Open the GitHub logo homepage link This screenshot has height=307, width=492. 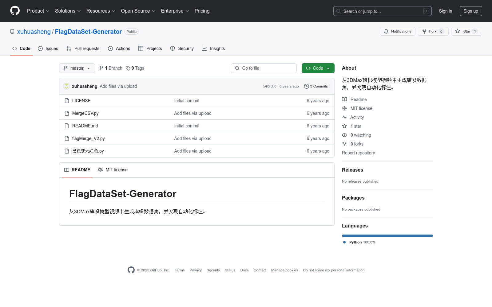pos(15,11)
